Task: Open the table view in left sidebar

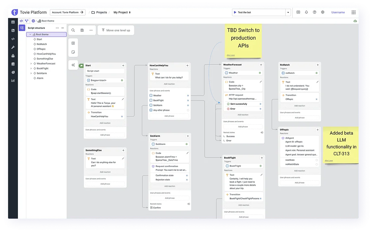Action: [13, 22]
